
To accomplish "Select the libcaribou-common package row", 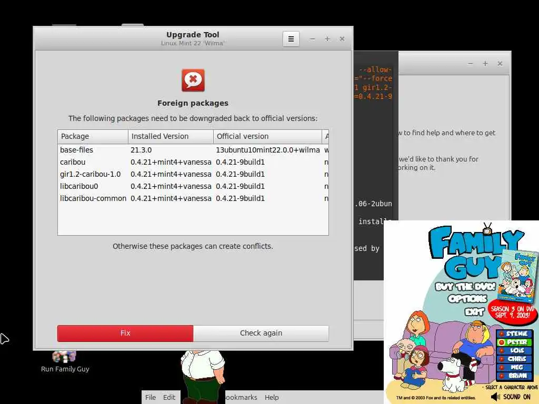I will tap(193, 198).
